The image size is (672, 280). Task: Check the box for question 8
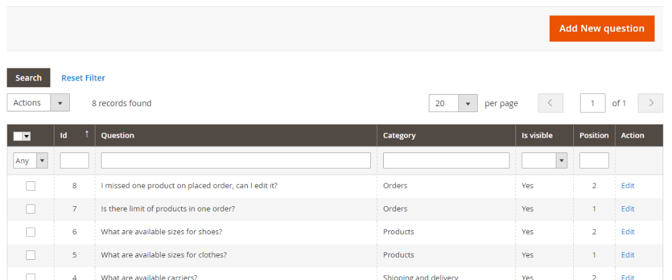coord(30,186)
